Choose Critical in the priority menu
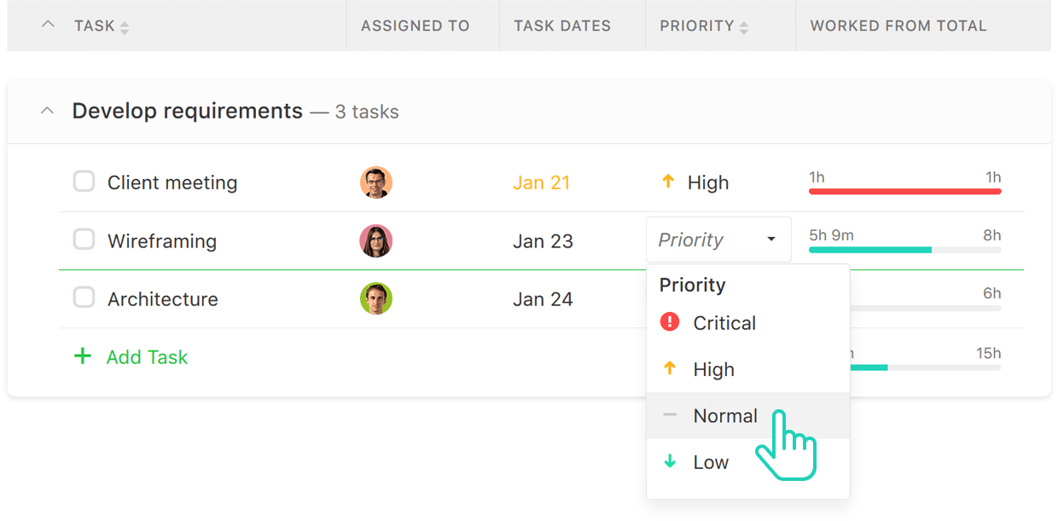 724,322
